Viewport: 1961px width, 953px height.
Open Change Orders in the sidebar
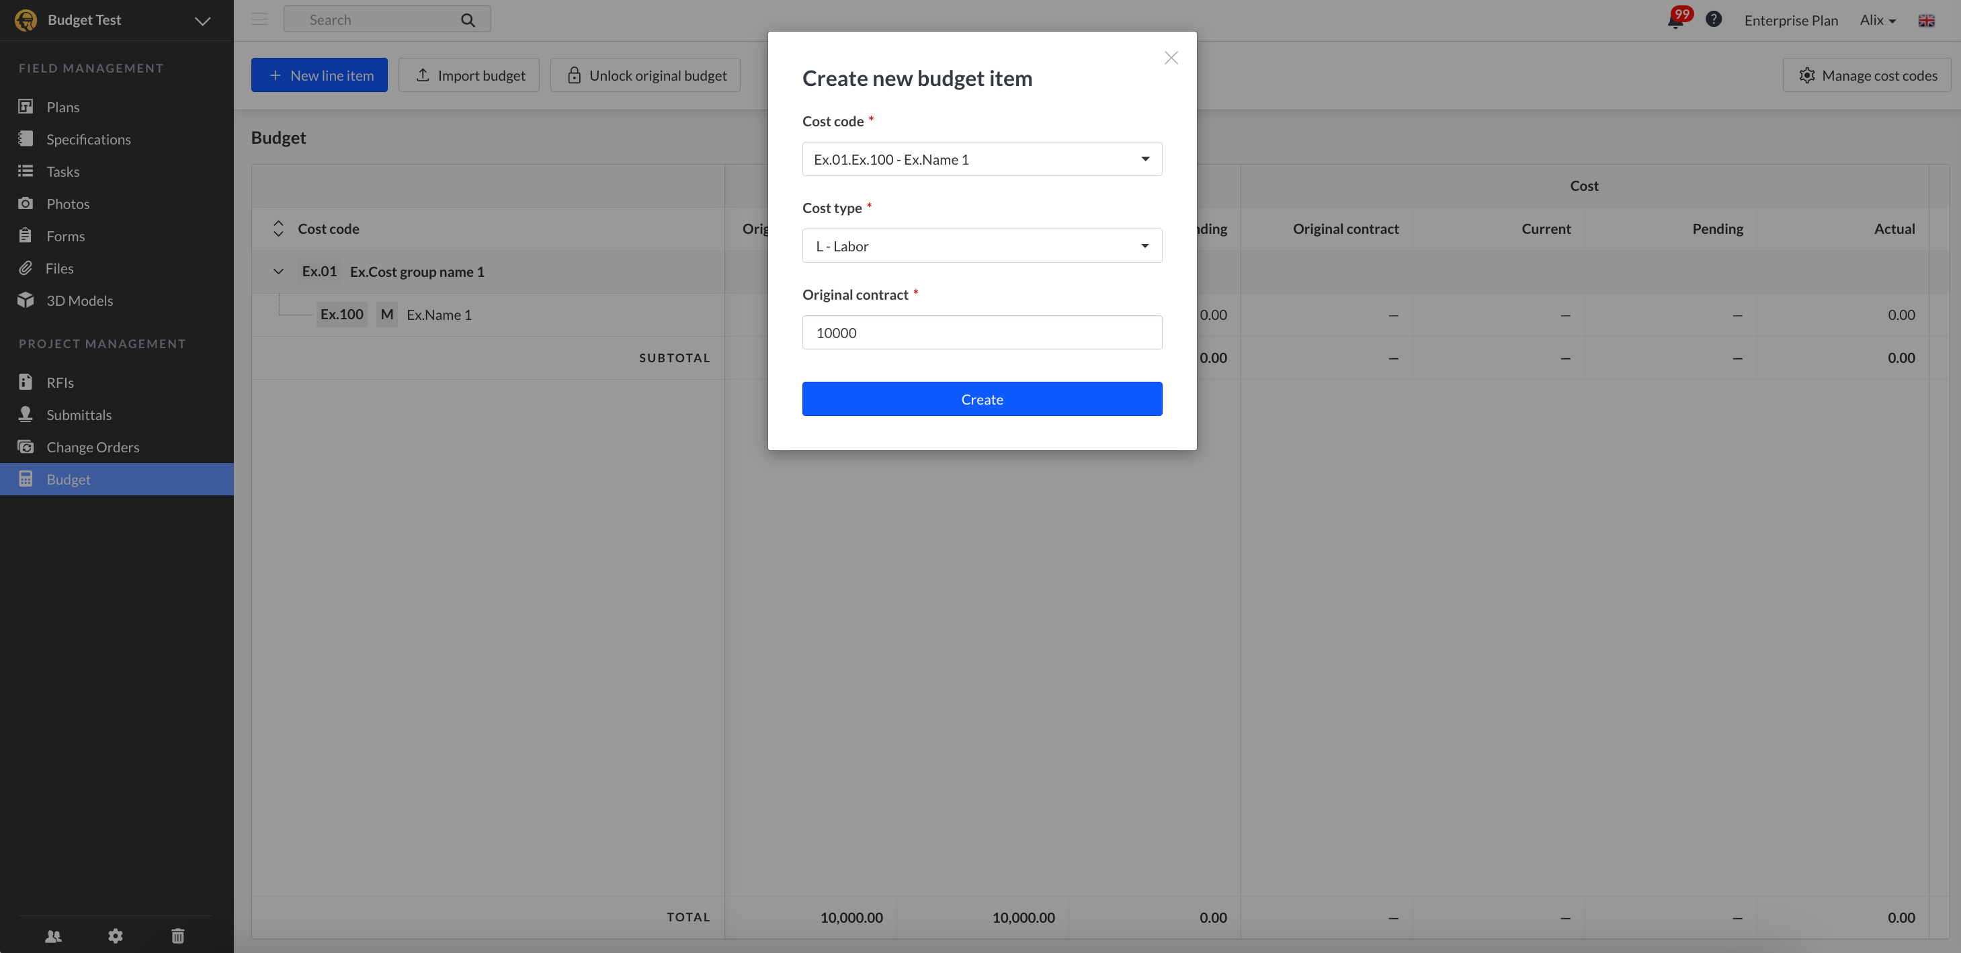(x=92, y=447)
